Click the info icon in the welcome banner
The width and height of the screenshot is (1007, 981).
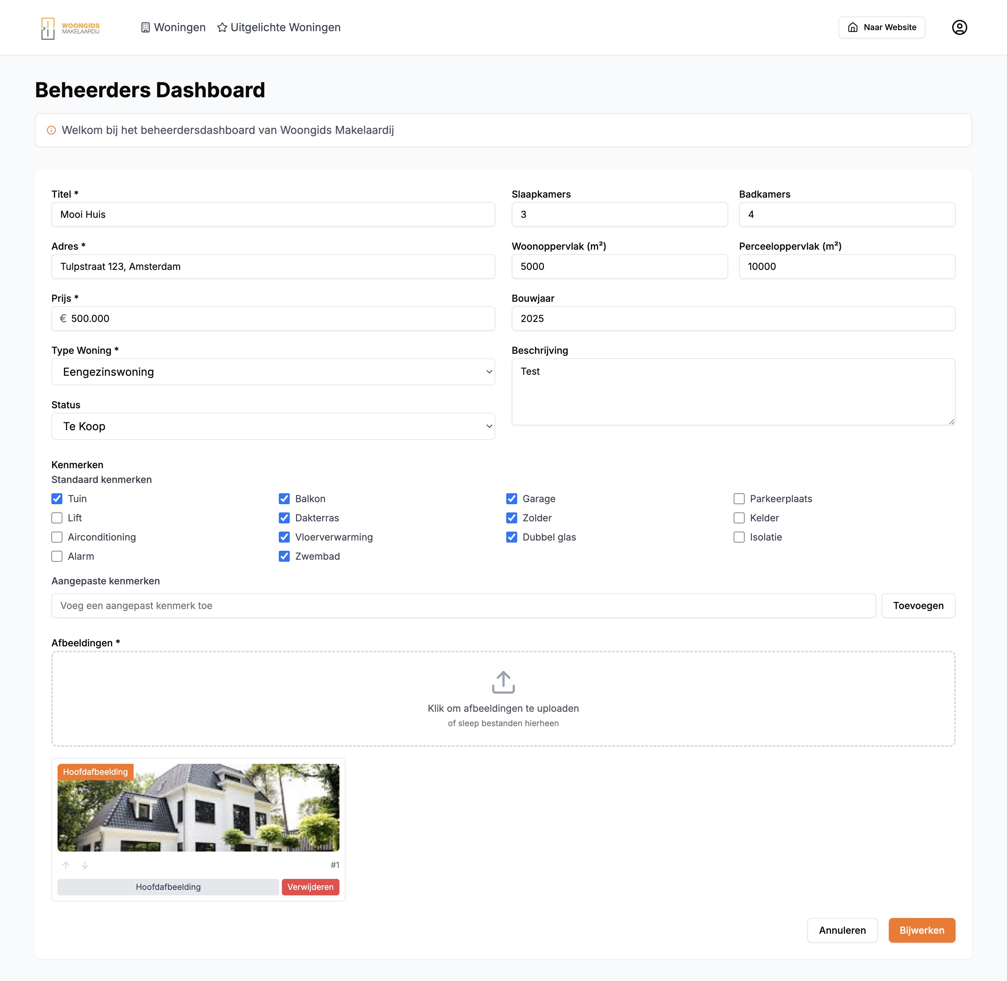tap(51, 131)
